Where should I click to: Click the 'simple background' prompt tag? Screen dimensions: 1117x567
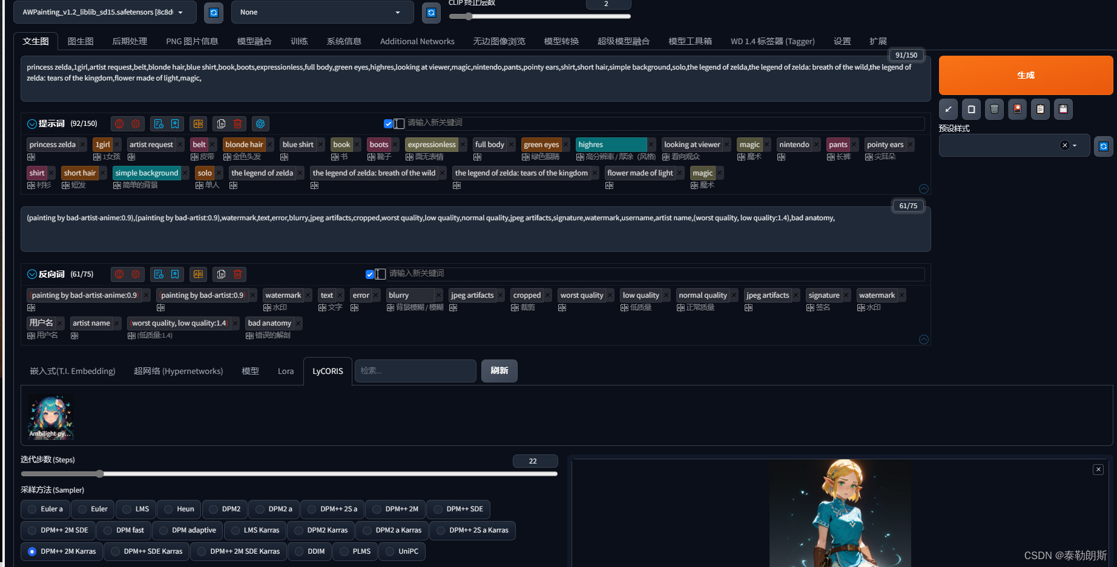[x=147, y=173]
